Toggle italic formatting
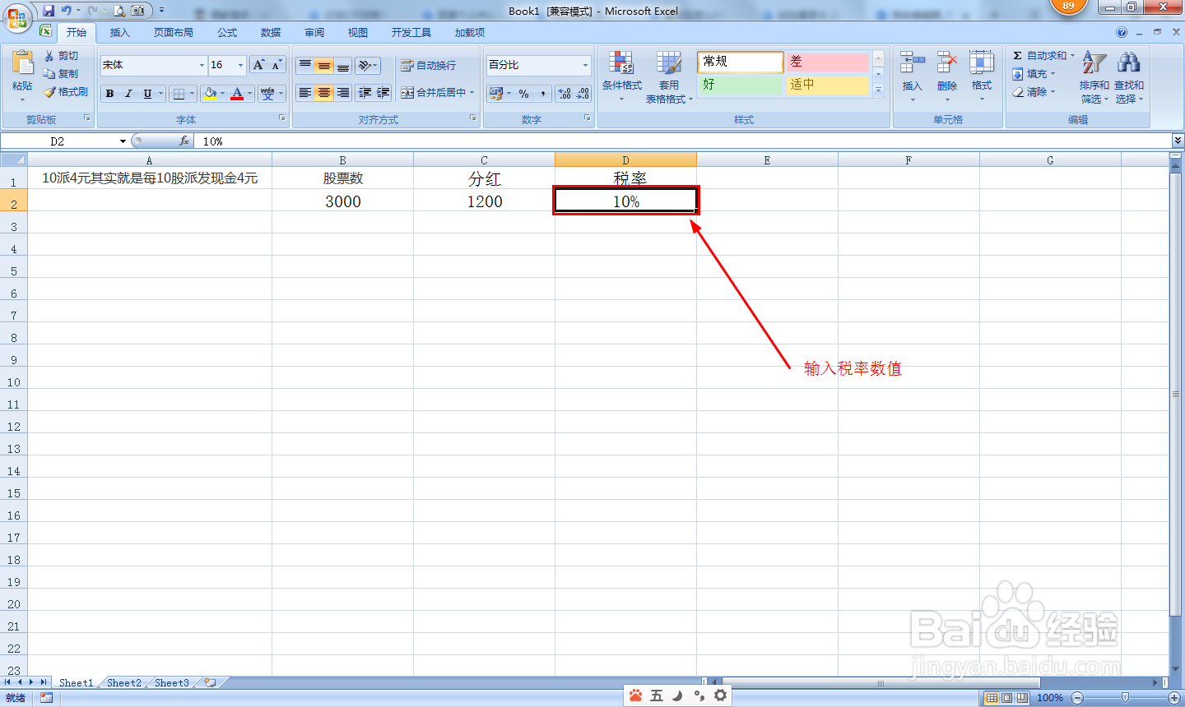 128,94
